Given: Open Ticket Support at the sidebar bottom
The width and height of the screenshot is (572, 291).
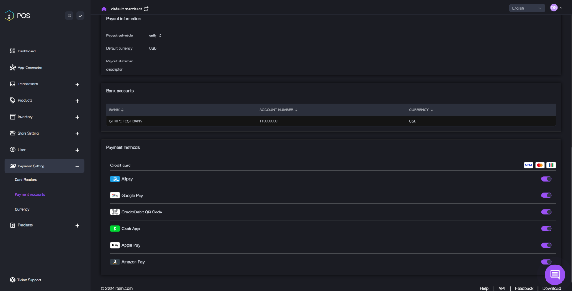Looking at the screenshot, I should (28, 280).
